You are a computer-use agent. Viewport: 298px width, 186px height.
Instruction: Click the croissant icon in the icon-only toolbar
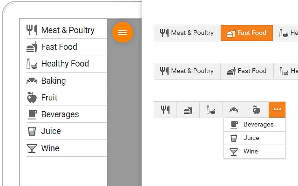tap(234, 110)
